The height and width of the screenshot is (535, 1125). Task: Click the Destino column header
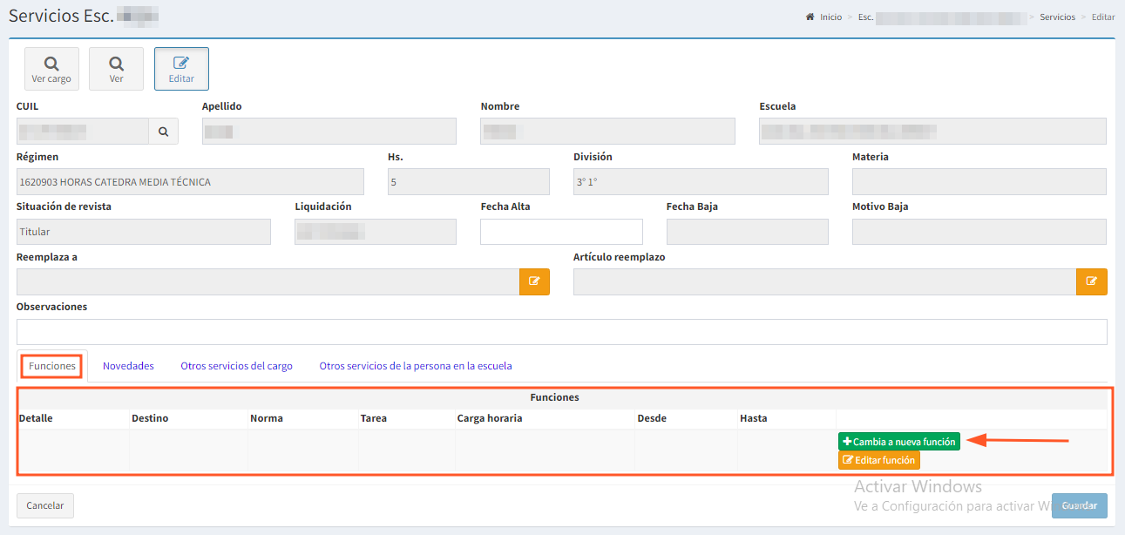coord(150,418)
